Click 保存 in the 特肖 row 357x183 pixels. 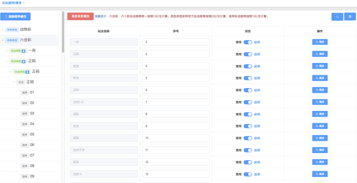[320, 78]
